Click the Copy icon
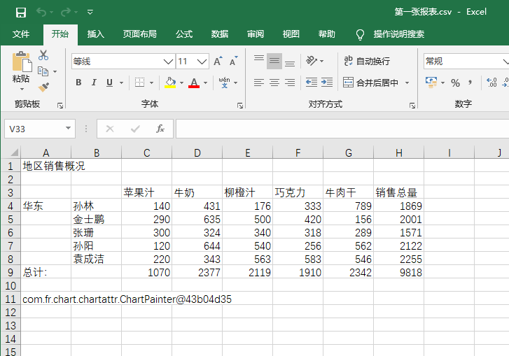This screenshot has width=509, height=356. [x=43, y=71]
